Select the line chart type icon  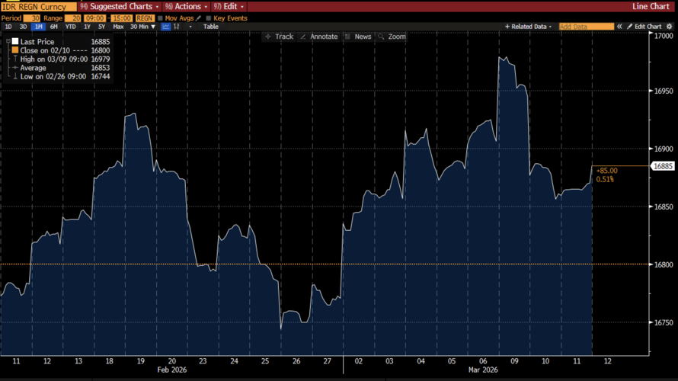coord(165,27)
